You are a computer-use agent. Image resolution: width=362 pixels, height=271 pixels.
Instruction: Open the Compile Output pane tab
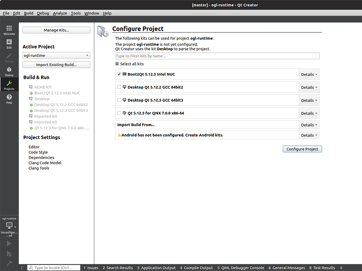(x=196, y=268)
